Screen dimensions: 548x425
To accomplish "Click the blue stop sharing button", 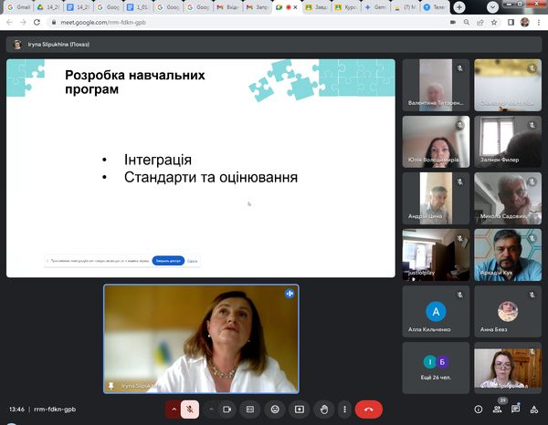I will [x=168, y=261].
